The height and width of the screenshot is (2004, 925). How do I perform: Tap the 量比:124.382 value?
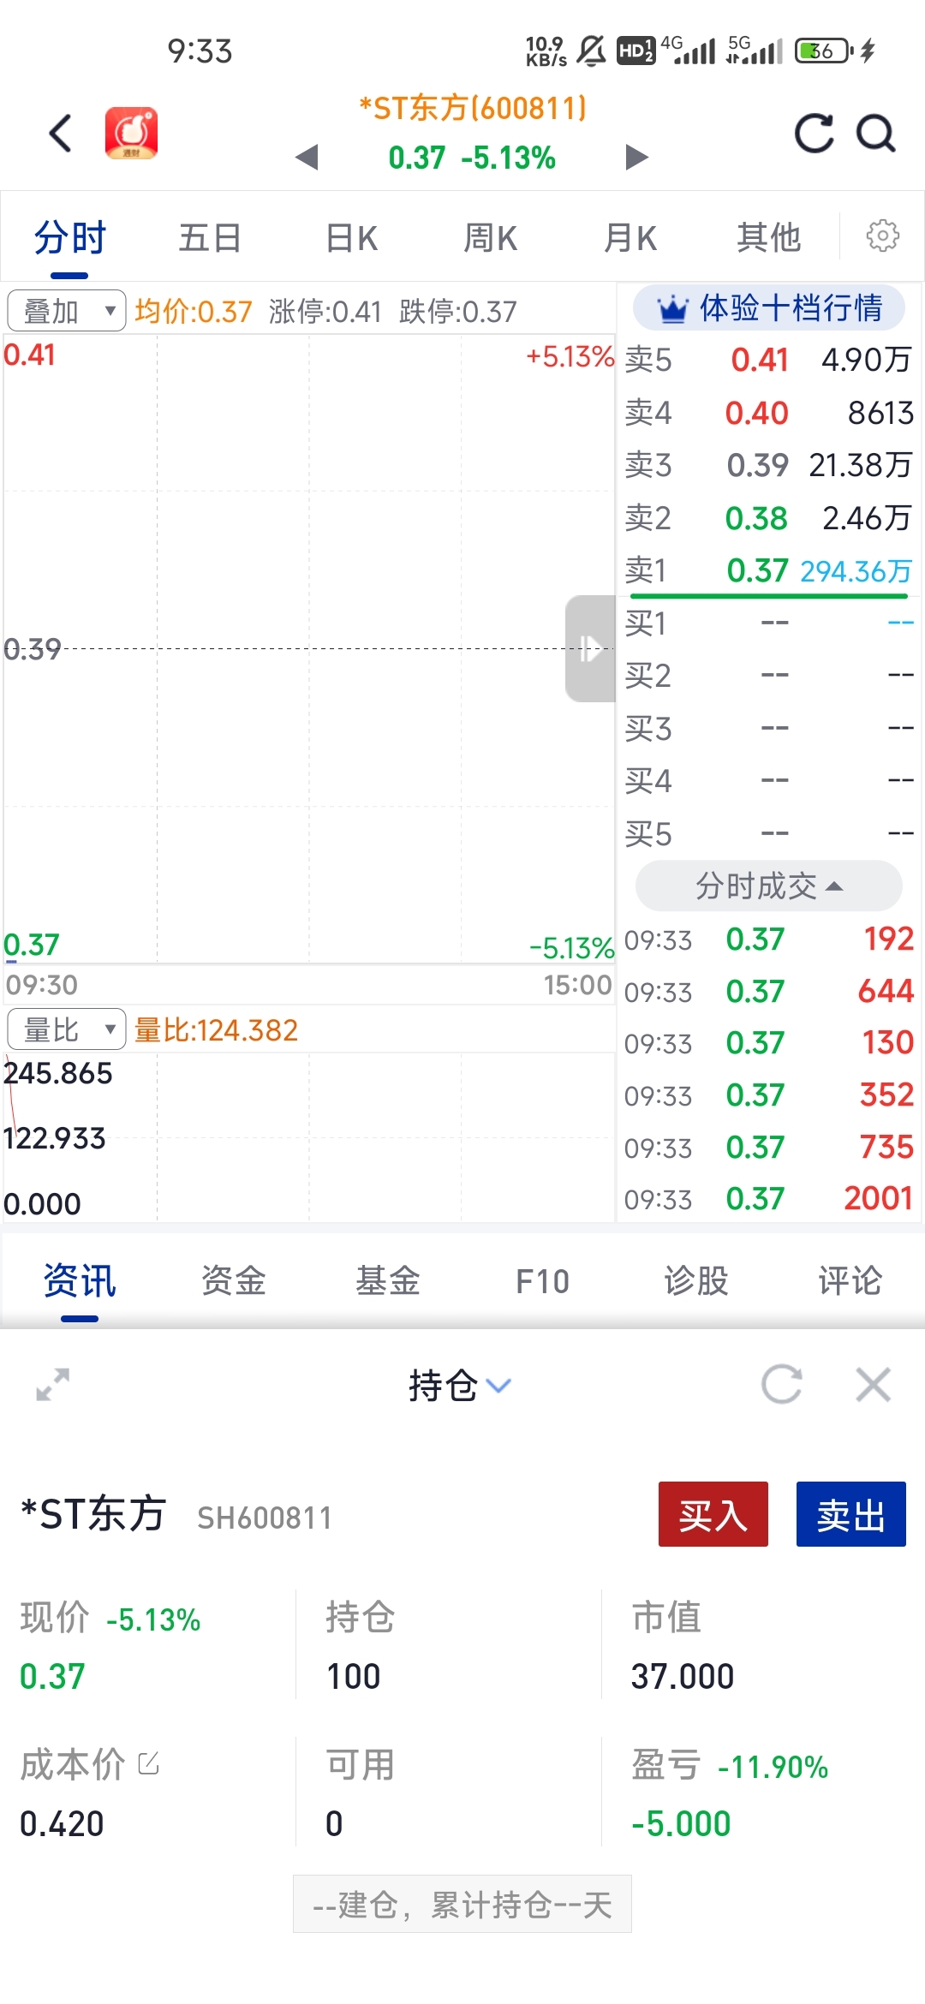point(216,1029)
